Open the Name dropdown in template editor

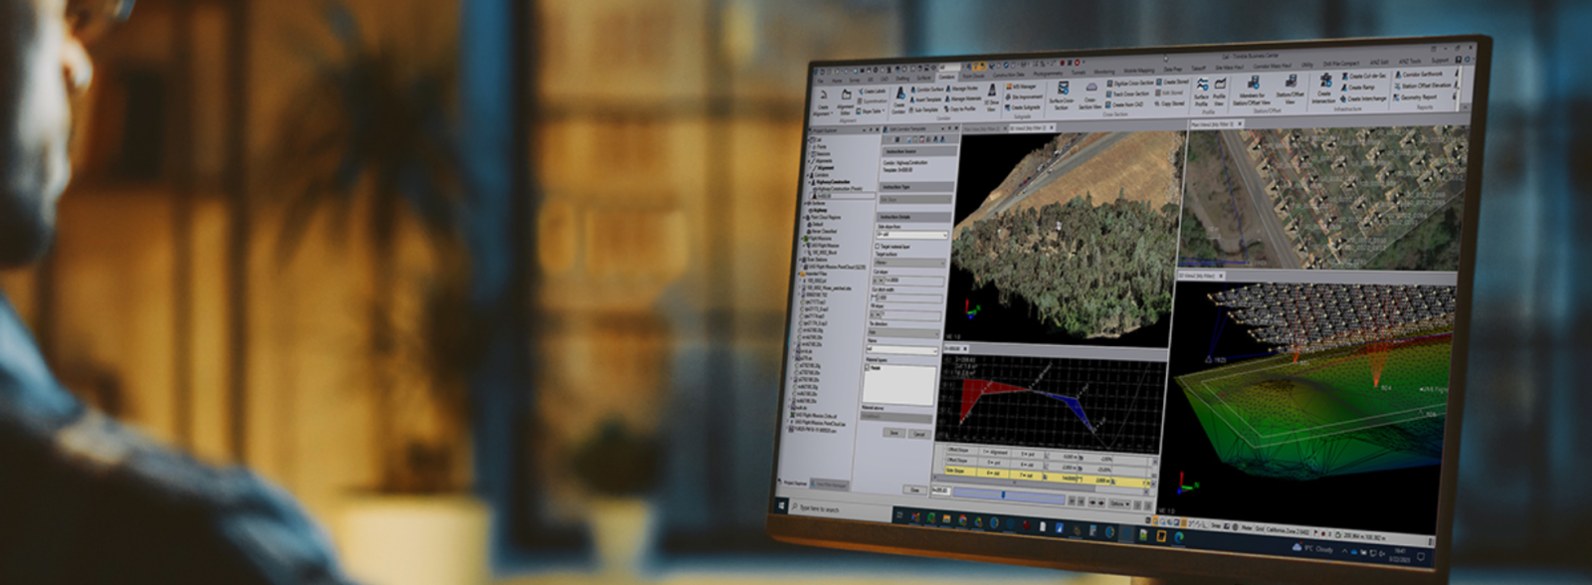point(902,350)
